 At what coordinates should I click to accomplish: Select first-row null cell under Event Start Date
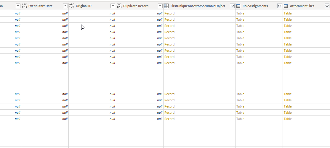[45, 13]
